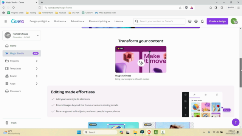Open the Meta Business Suite bookmark
The height and width of the screenshot is (136, 242).
click(x=105, y=12)
